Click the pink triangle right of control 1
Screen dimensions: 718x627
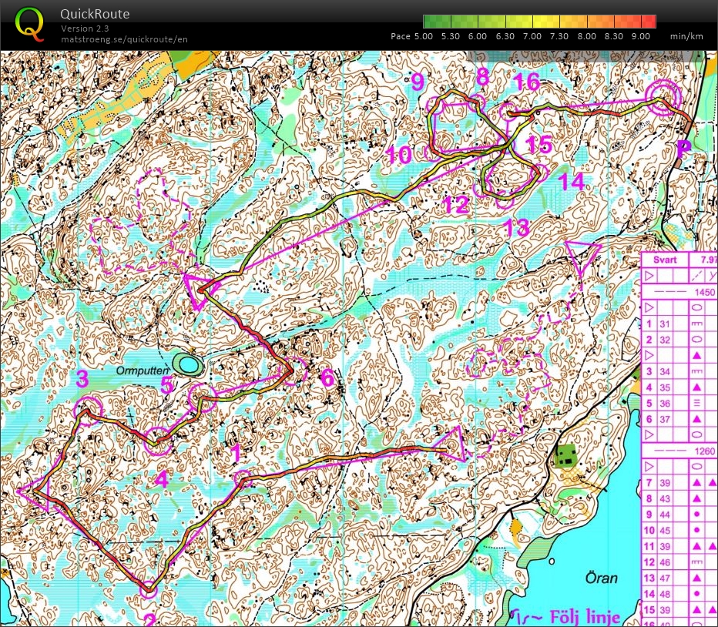tap(452, 444)
